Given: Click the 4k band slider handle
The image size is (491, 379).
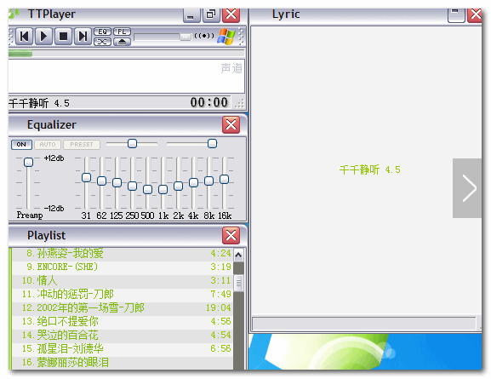Looking at the screenshot, I should coord(193,182).
